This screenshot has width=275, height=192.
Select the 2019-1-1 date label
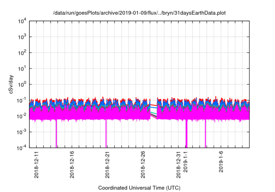[x=185, y=162]
